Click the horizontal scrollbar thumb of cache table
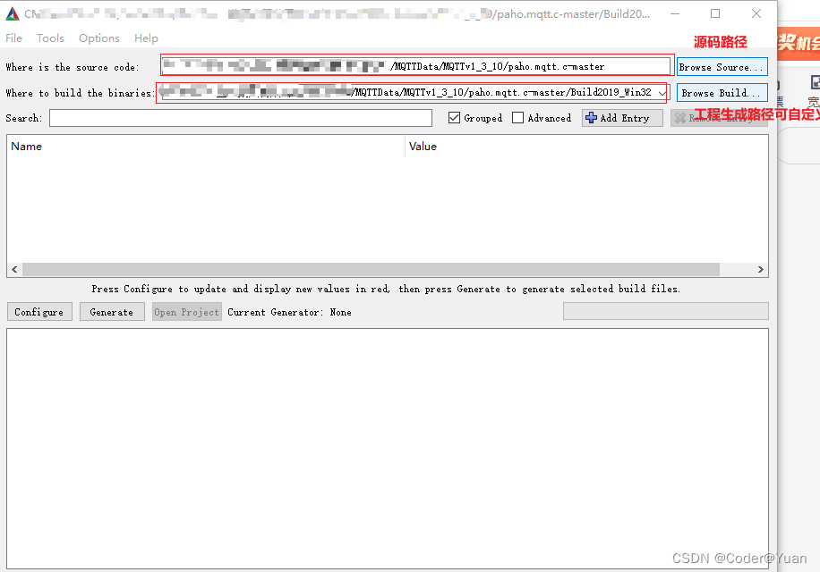This screenshot has height=572, width=820. coord(371,269)
